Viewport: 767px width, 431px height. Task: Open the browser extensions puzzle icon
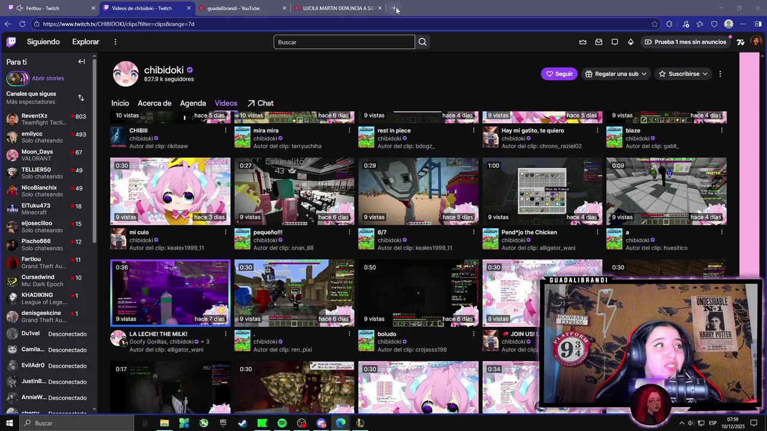pyautogui.click(x=669, y=24)
